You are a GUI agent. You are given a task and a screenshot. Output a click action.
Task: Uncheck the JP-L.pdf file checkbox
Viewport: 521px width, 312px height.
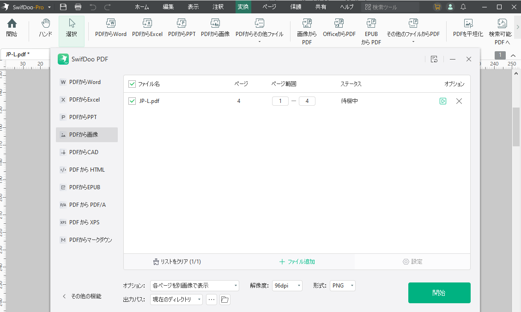click(132, 101)
